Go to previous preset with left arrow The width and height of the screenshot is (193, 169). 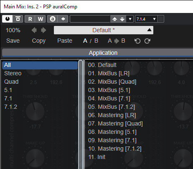34,30
